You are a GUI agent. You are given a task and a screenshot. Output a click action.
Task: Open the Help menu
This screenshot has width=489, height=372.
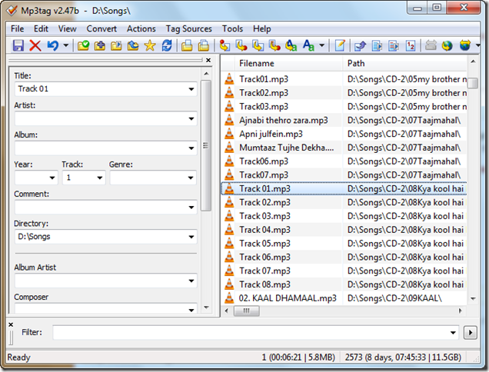261,28
